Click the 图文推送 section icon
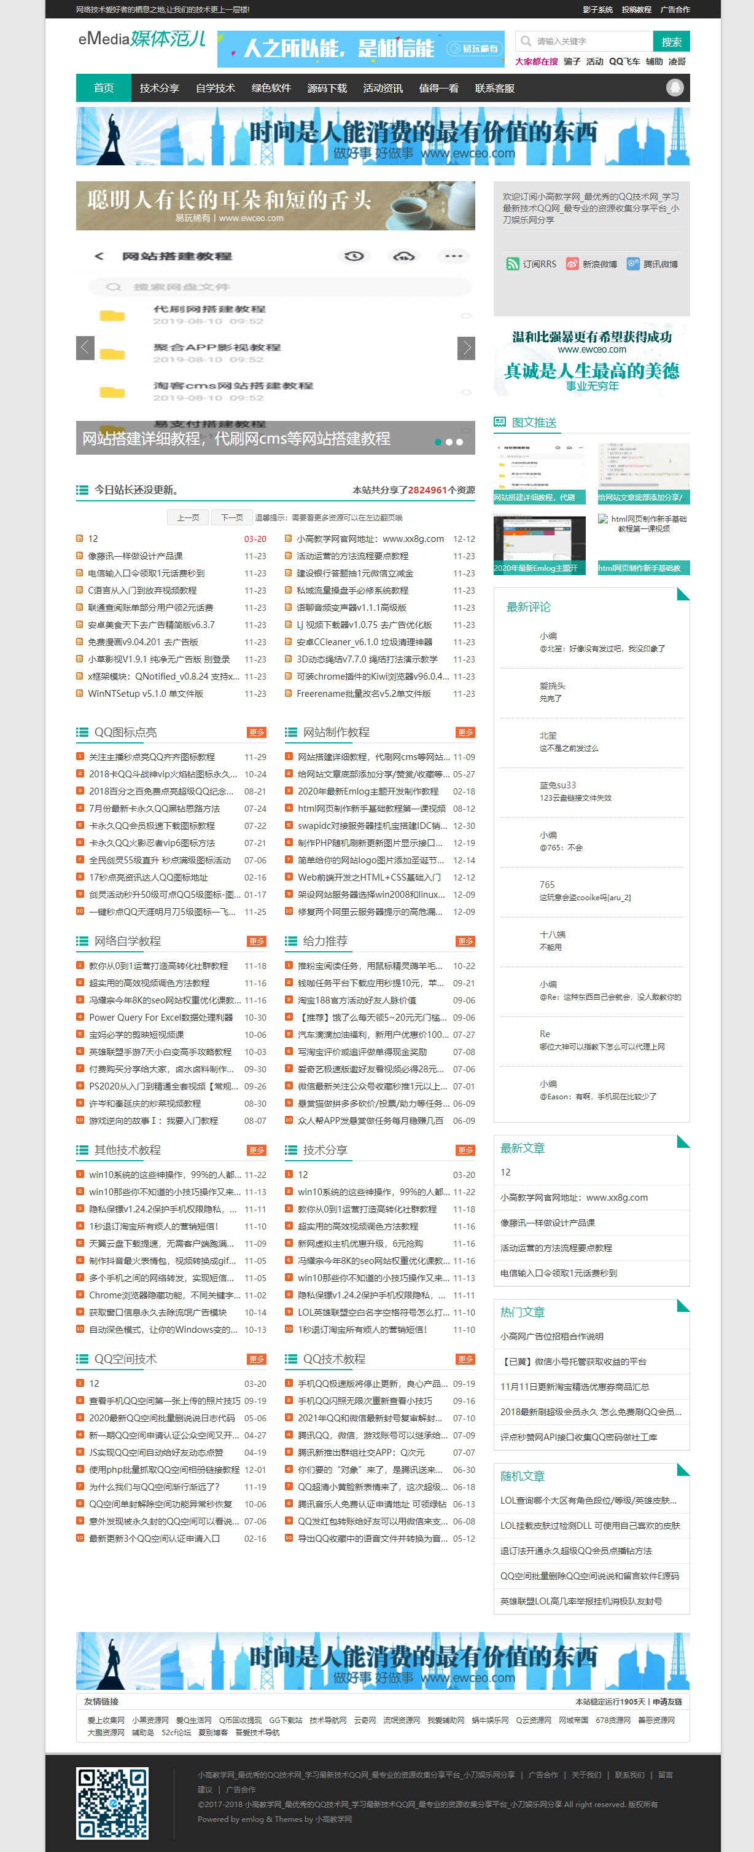The image size is (754, 1852). [499, 422]
